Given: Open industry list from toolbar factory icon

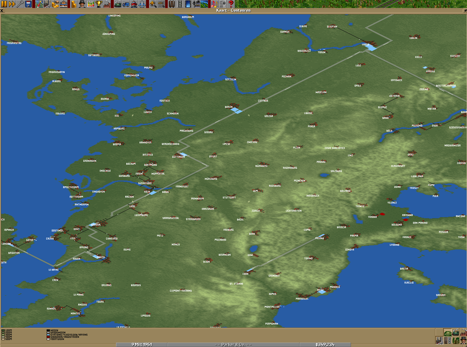Looking at the screenshot, I should pyautogui.click(x=107, y=4).
